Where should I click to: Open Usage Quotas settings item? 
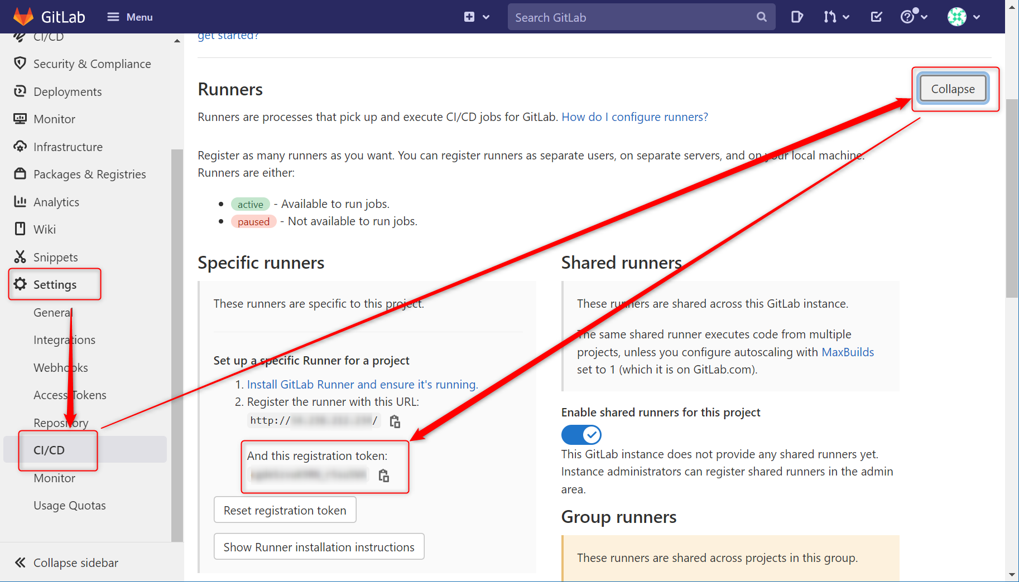[x=69, y=505]
